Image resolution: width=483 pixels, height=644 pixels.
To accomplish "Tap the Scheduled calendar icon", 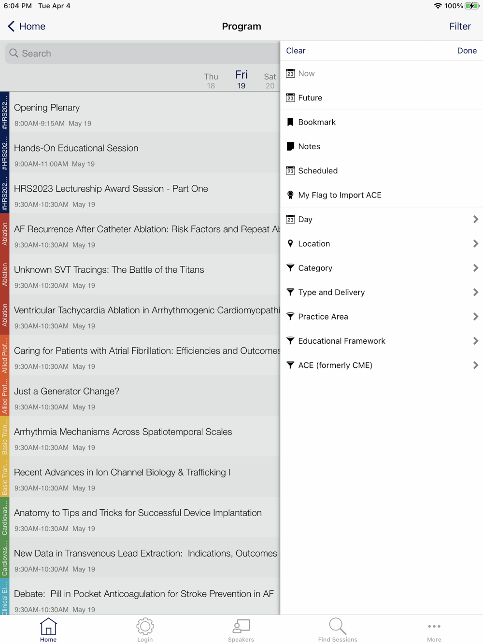I will [x=290, y=170].
